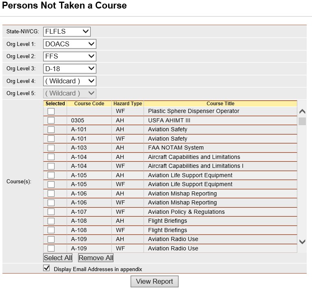Tick checkbox for Plastic Sphere Dispenser Operator
312x291 pixels.
pos(51,111)
